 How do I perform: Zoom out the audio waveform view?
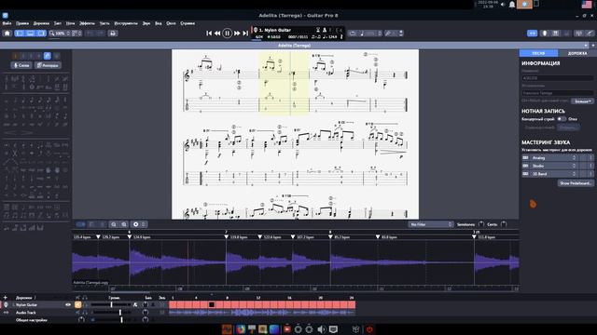tap(114, 224)
